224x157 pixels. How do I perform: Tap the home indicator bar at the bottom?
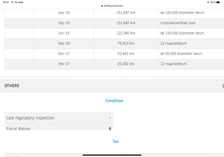[x=112, y=155]
